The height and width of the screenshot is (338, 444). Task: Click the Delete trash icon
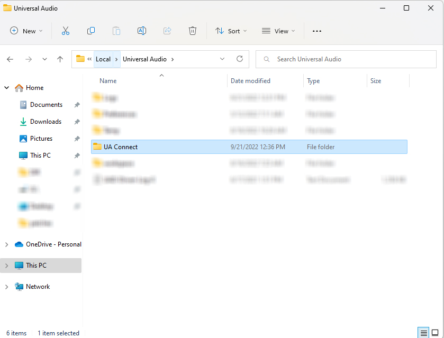(193, 31)
